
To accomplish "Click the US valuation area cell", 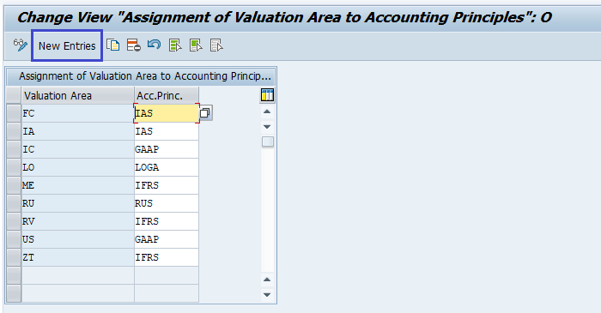I will 78,239.
